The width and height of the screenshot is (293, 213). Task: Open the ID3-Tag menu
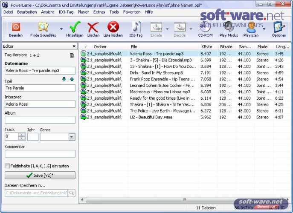66,12
